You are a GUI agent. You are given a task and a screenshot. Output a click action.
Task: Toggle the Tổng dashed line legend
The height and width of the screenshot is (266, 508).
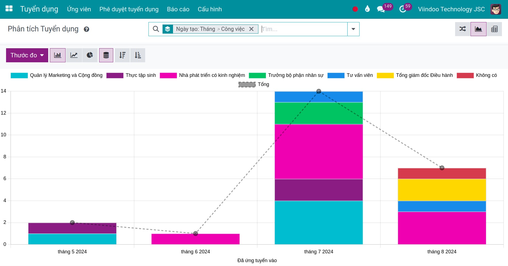(x=254, y=84)
